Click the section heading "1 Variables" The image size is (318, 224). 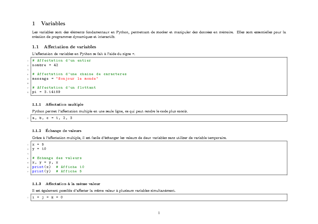tap(48, 23)
